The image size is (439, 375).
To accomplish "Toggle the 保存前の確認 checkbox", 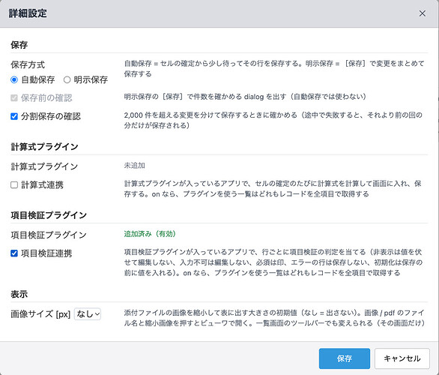I will coord(14,97).
